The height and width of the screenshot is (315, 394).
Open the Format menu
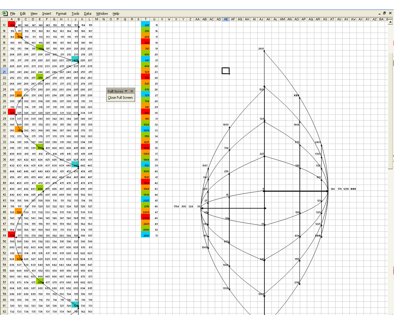(61, 14)
